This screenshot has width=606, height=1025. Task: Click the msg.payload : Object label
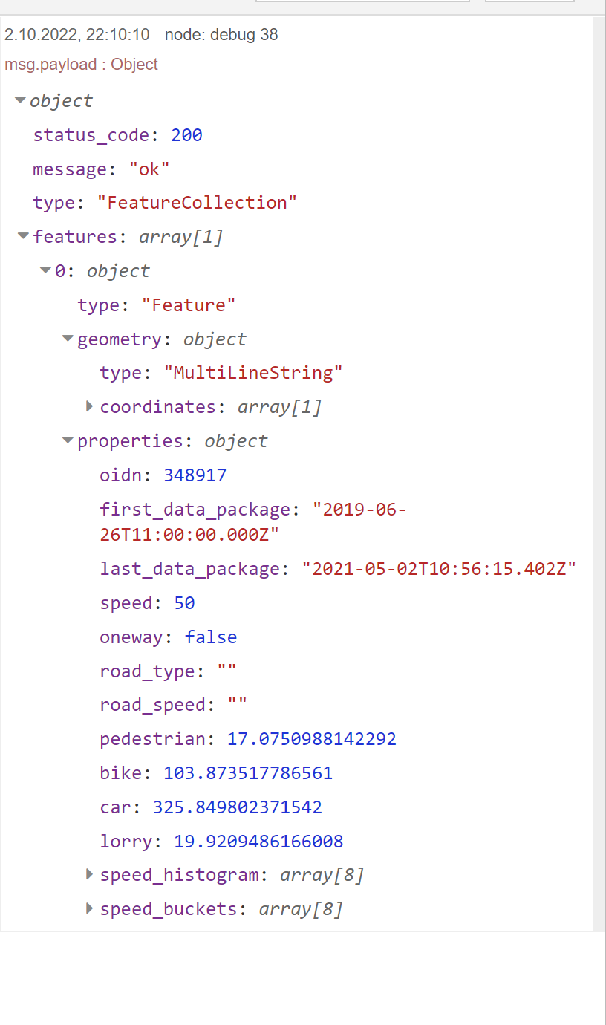coord(81,65)
